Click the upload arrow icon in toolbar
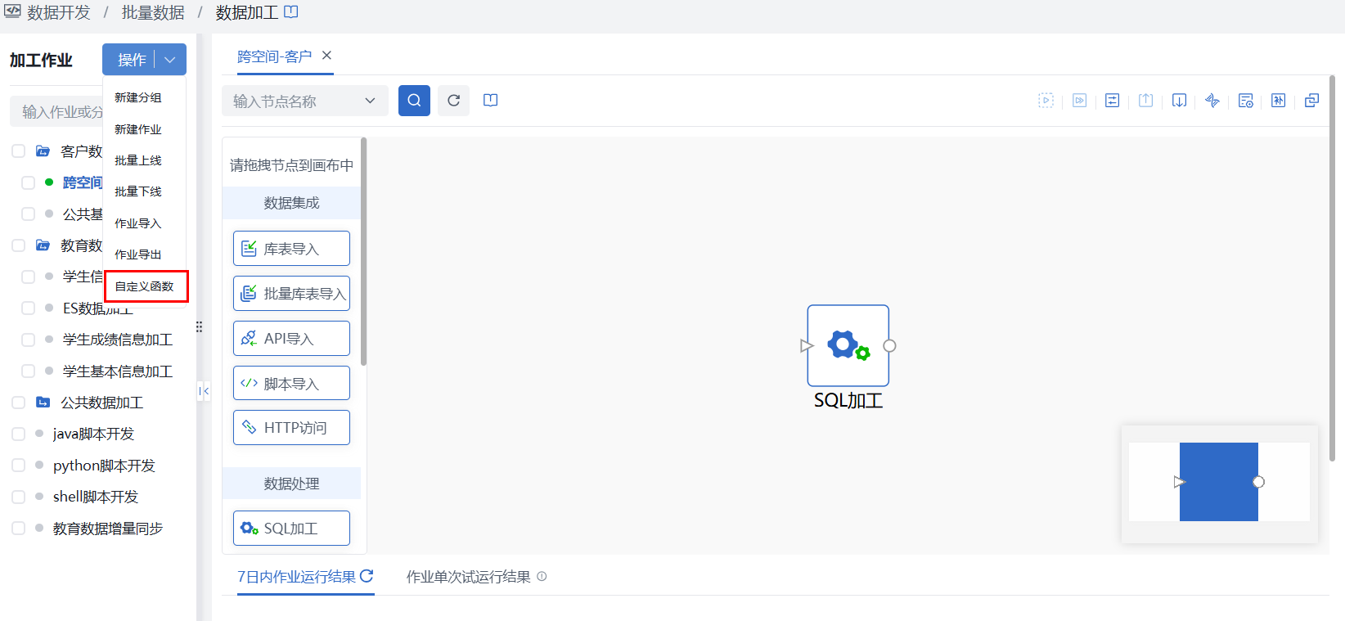Image resolution: width=1345 pixels, height=621 pixels. 1146,101
